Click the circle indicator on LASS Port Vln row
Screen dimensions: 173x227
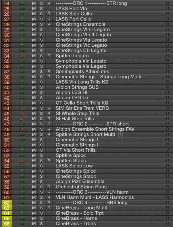[167, 9]
